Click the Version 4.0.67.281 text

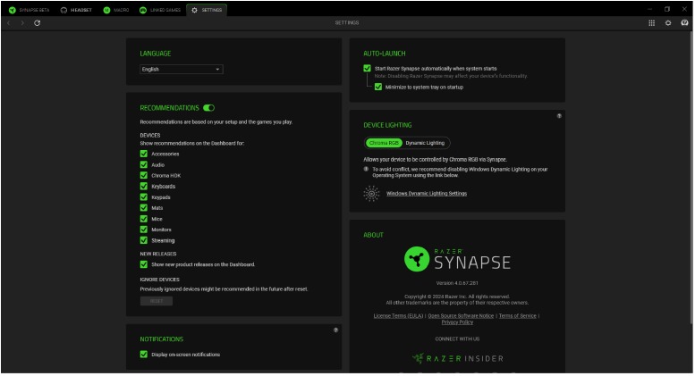point(457,283)
